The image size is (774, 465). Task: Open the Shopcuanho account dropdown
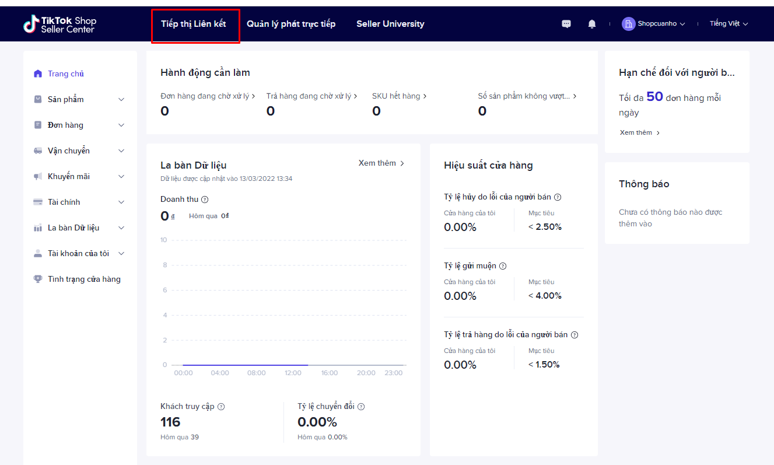661,24
